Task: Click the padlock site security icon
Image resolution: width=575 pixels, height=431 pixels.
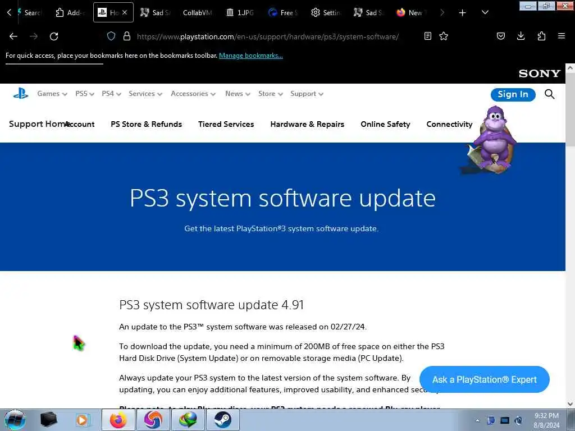Action: pos(127,36)
